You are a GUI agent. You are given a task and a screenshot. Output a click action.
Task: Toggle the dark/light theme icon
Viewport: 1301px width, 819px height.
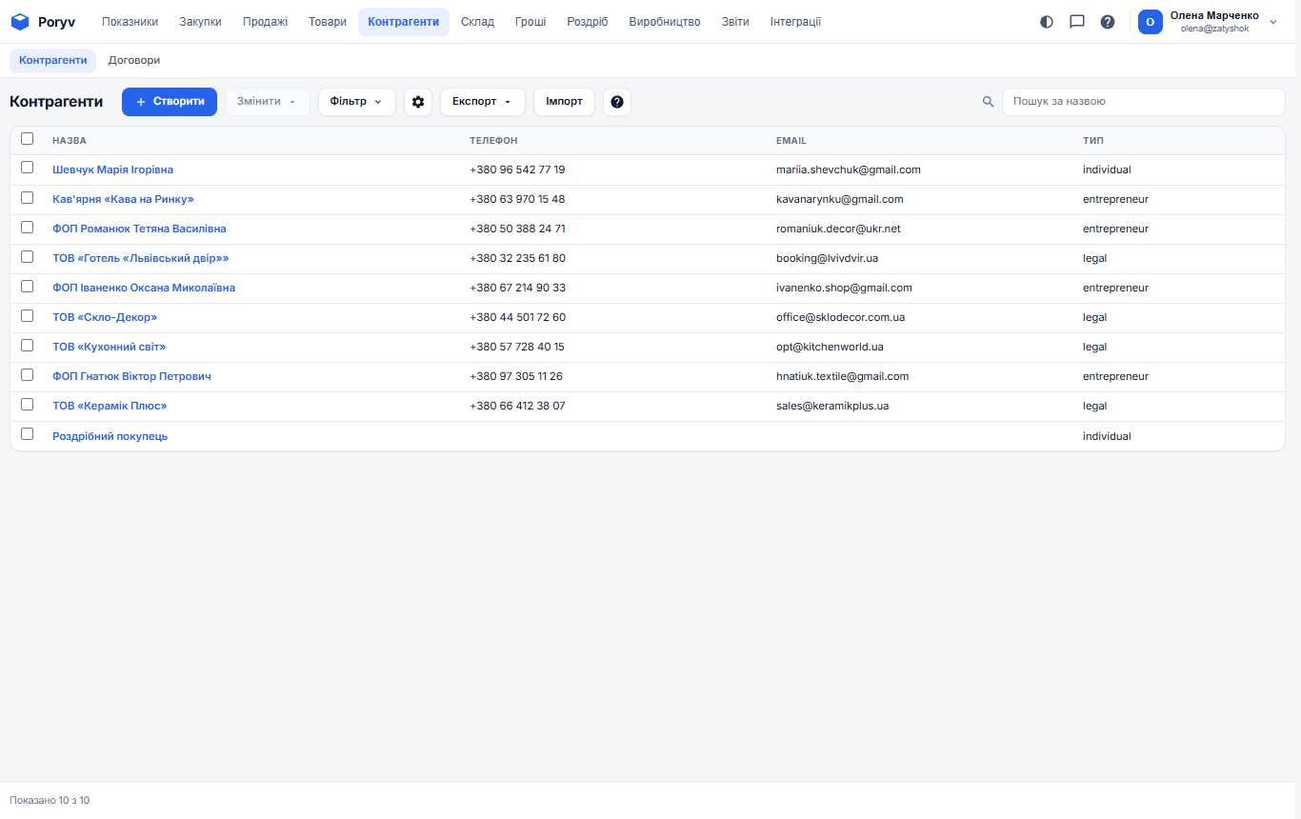1047,22
